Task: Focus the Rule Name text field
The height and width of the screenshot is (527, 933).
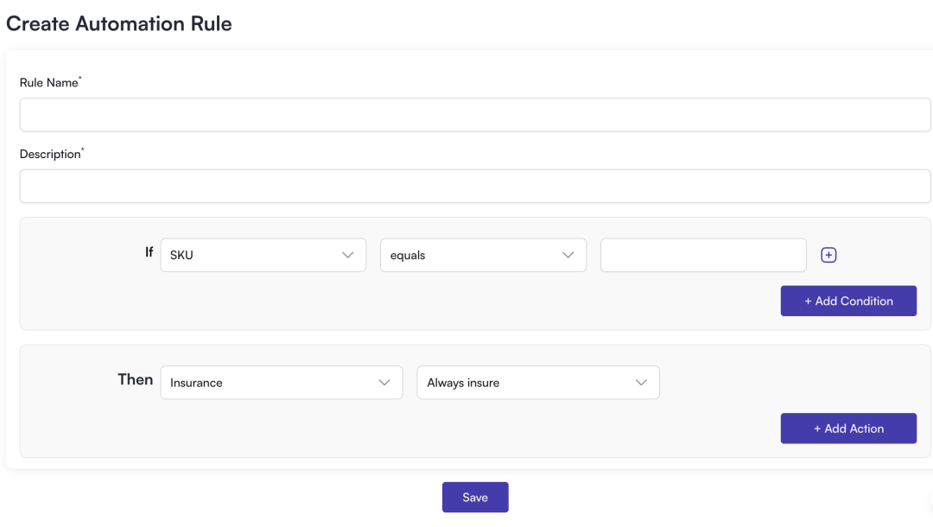Action: click(x=475, y=114)
